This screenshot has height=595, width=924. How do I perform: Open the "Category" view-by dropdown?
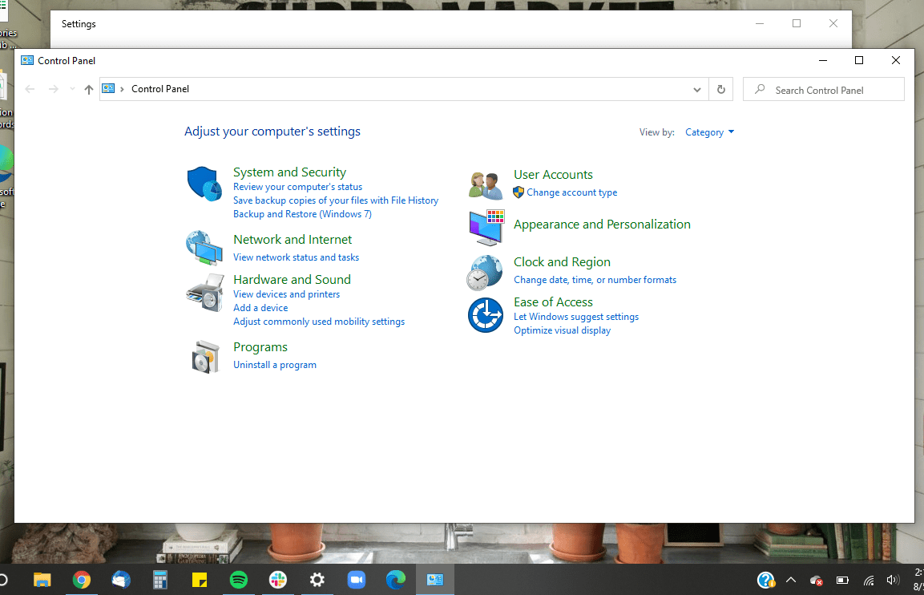(x=709, y=132)
